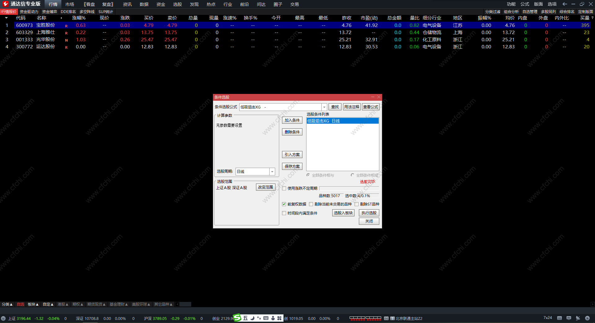Click the 执行选股 button

click(369, 213)
